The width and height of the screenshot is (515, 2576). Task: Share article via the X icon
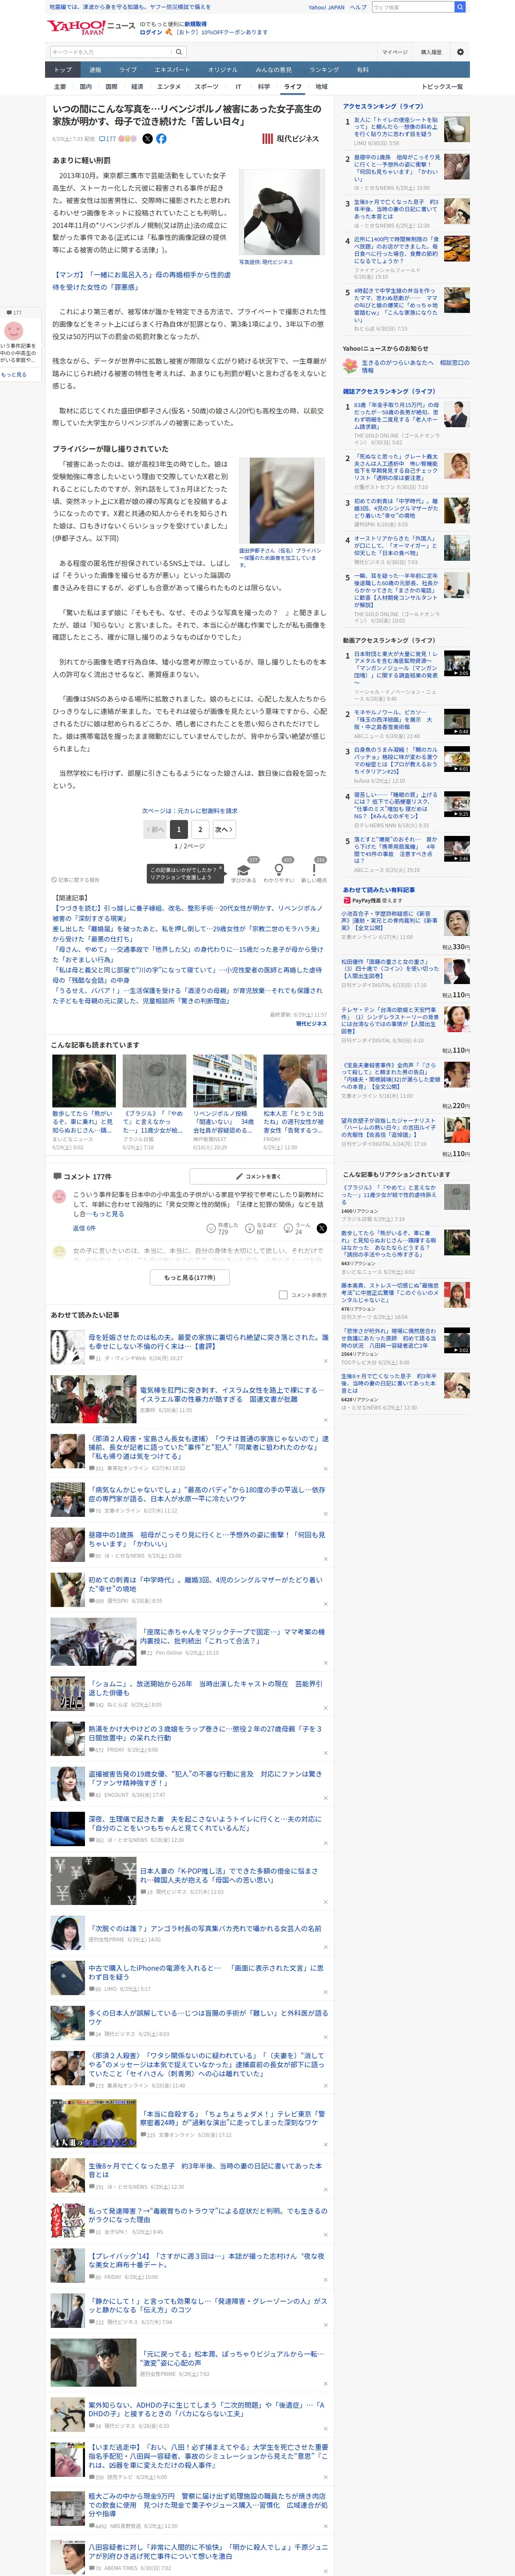tap(148, 139)
